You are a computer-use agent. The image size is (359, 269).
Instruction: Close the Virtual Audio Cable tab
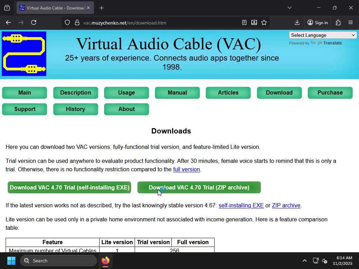pyautogui.click(x=88, y=8)
